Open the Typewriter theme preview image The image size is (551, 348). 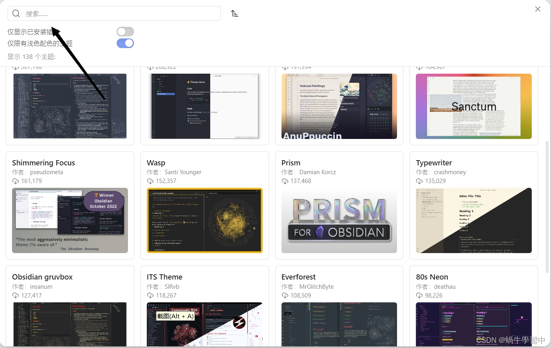(474, 220)
